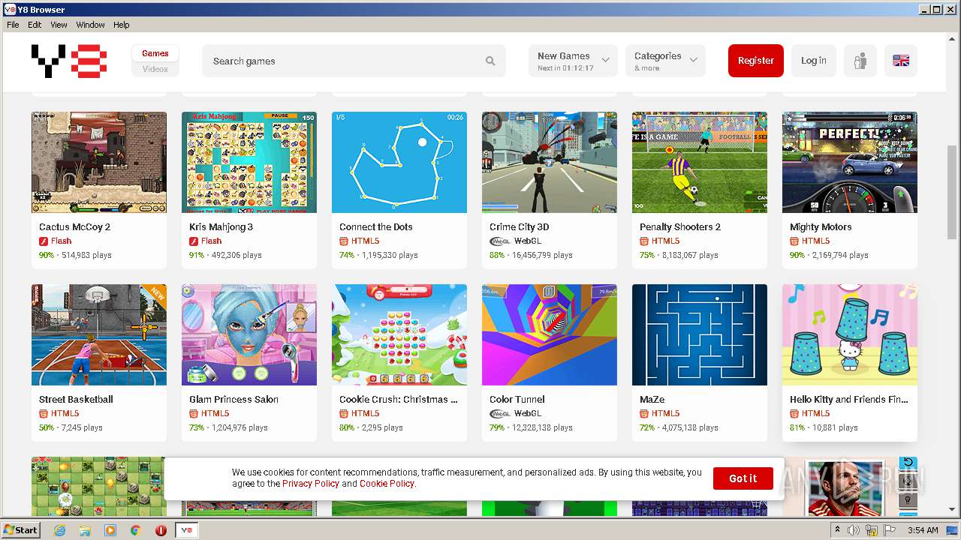This screenshot has width=961, height=540.
Task: Open the Crime City 3D game thumbnail
Action: pyautogui.click(x=550, y=162)
